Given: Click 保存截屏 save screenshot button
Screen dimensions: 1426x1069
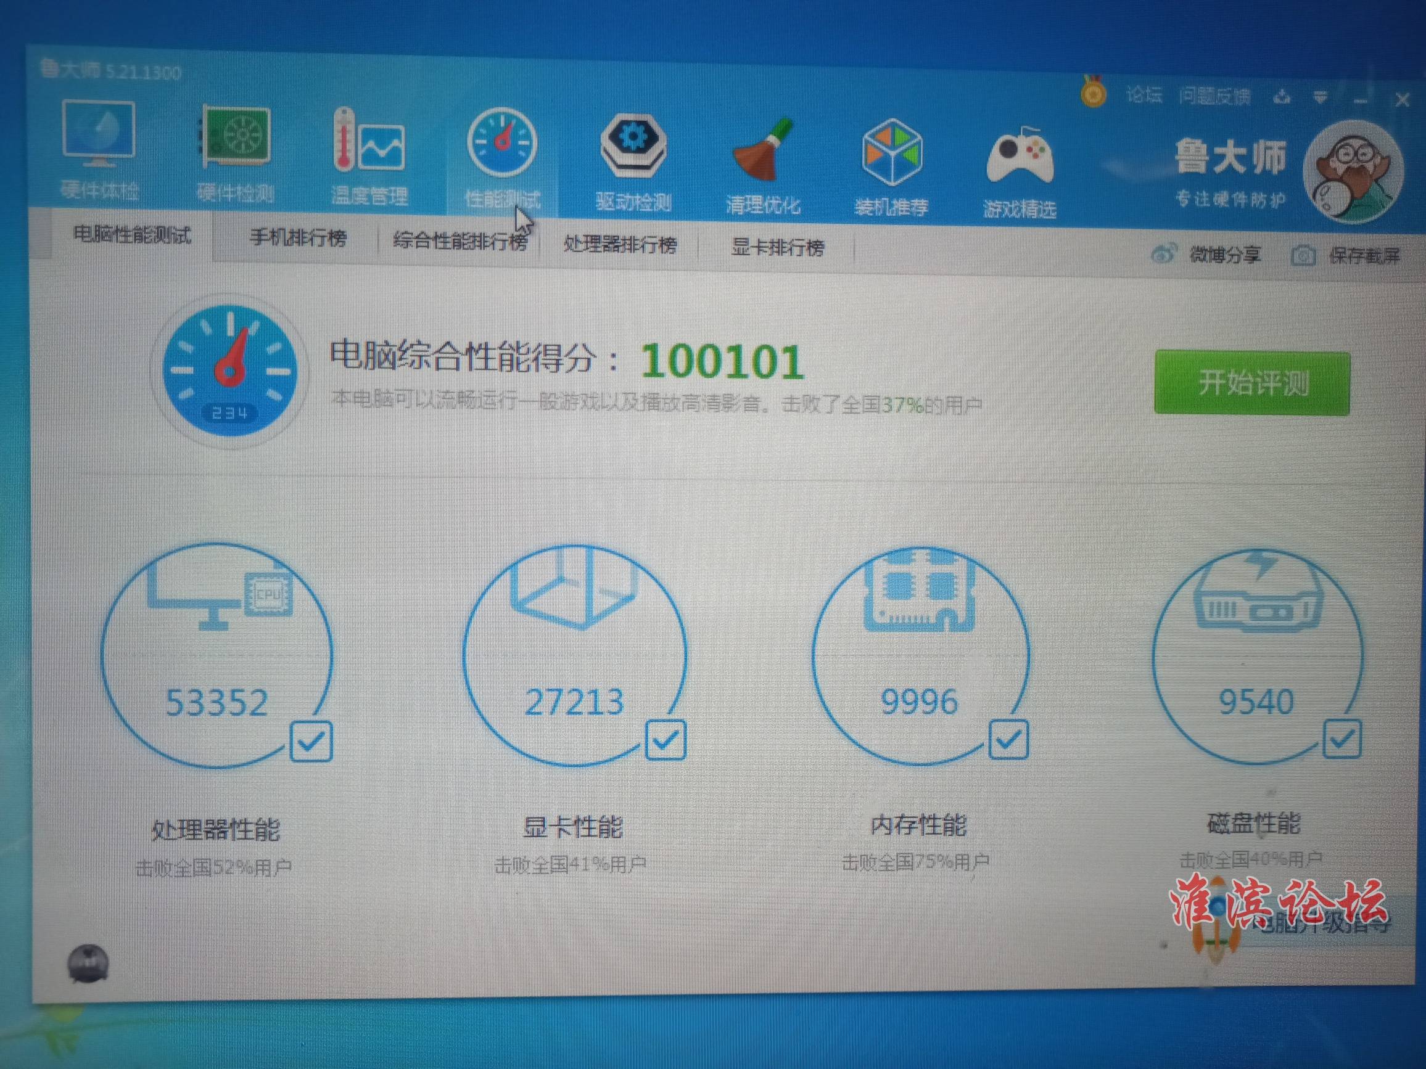Looking at the screenshot, I should (1346, 256).
